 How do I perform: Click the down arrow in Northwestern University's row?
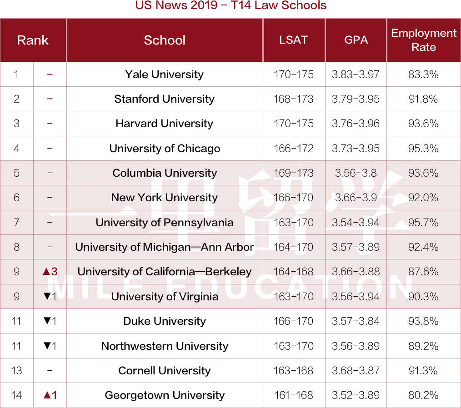(46, 346)
